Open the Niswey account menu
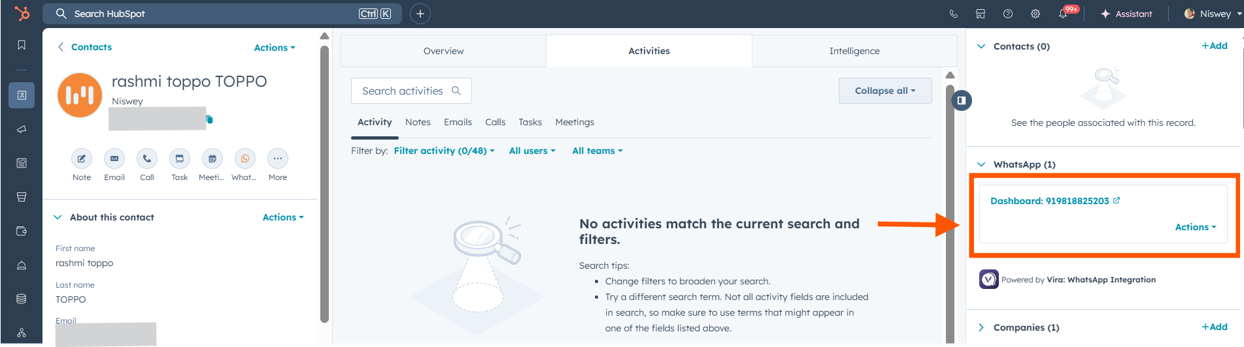 pos(1213,14)
